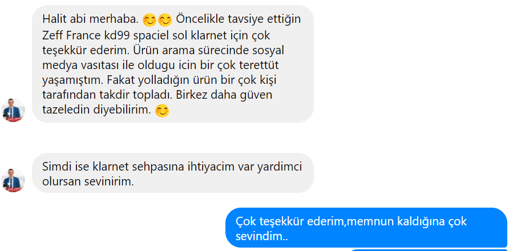Viewport: 525px width, 251px height.
Task: Click the second smiley emoji before 'Öncelikle'
Action: pyautogui.click(x=165, y=20)
